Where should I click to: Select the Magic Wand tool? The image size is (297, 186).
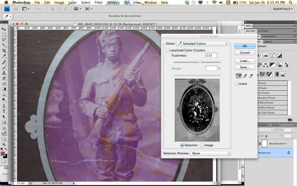[x=4, y=45]
